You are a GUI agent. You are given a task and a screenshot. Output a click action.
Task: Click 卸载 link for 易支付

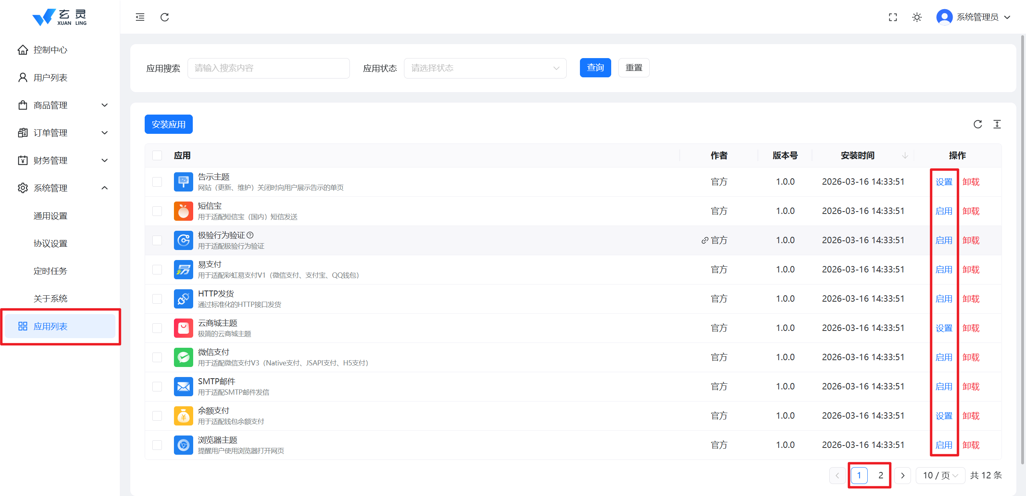[x=971, y=270]
